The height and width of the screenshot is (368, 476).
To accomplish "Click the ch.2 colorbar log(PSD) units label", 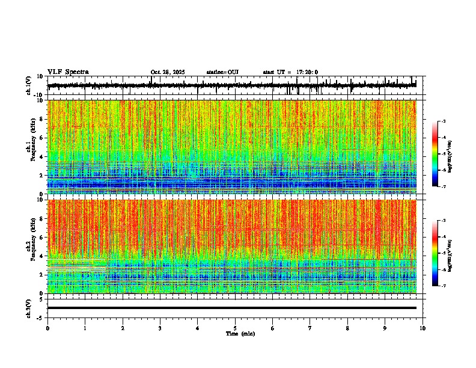I will (450, 256).
